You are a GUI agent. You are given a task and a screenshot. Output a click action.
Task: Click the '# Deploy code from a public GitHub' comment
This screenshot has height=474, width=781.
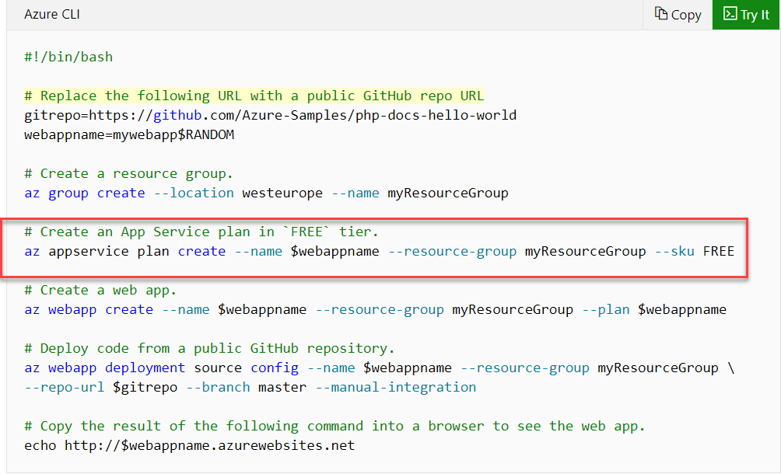click(x=209, y=348)
